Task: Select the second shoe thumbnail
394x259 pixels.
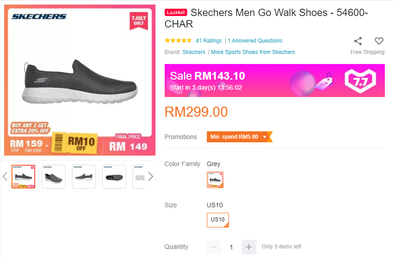Action: (x=54, y=177)
